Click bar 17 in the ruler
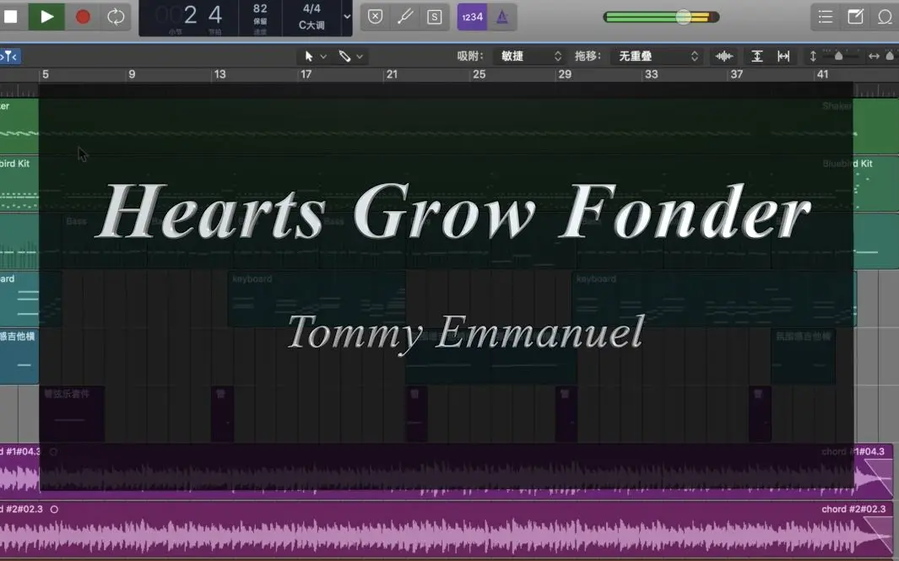Screen dimensions: 899x561 306,74
